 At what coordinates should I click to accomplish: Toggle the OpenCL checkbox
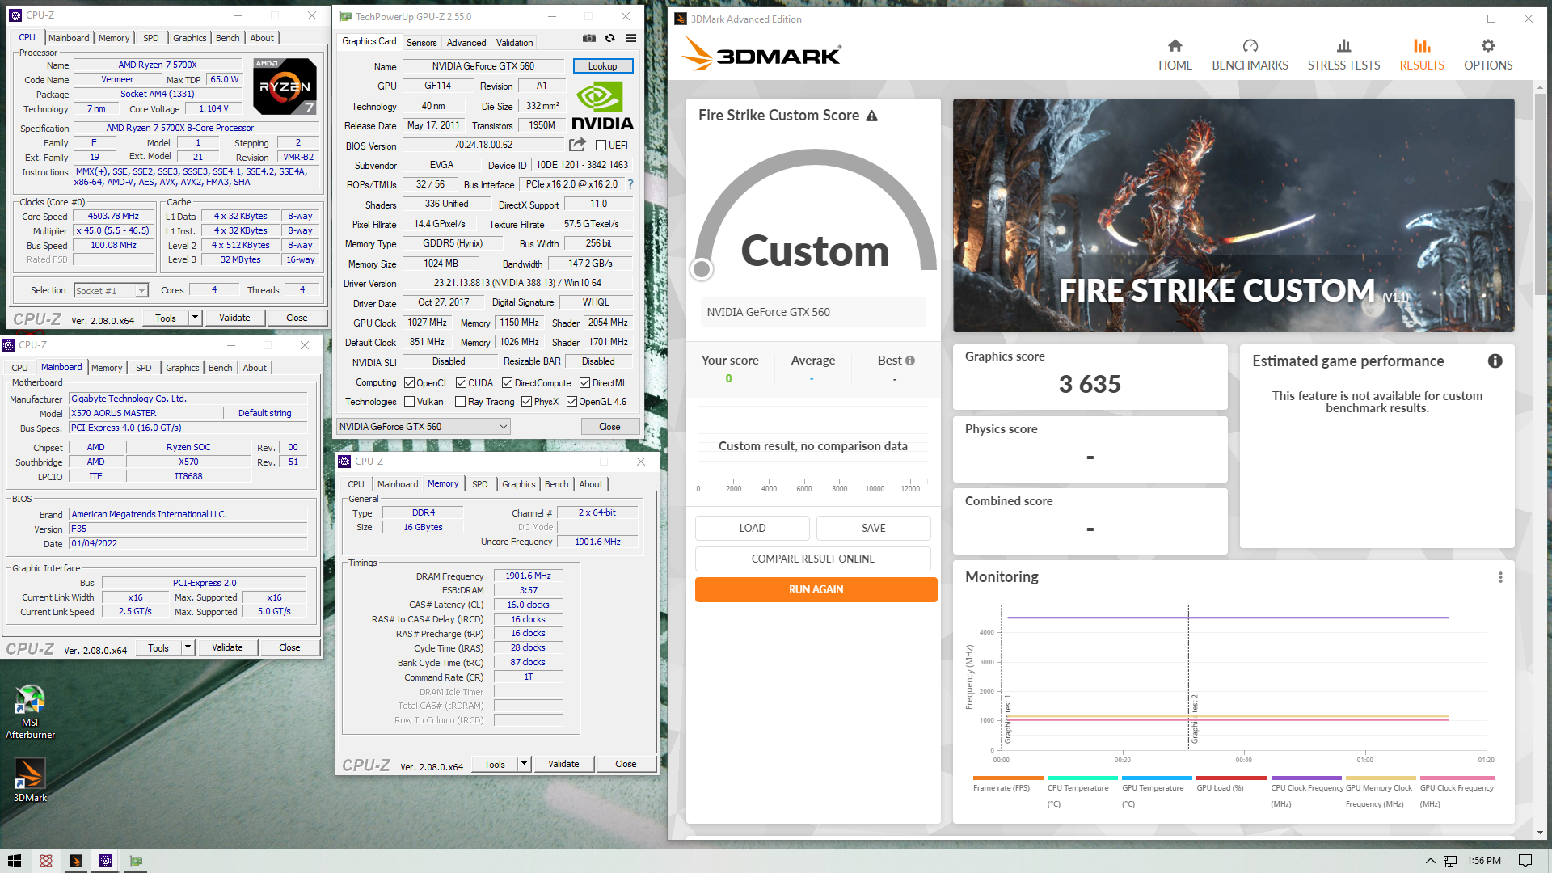(x=409, y=383)
